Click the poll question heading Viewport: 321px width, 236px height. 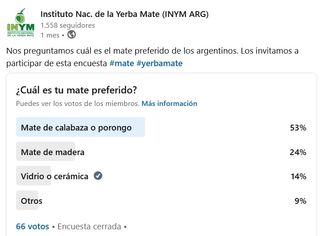click(76, 90)
